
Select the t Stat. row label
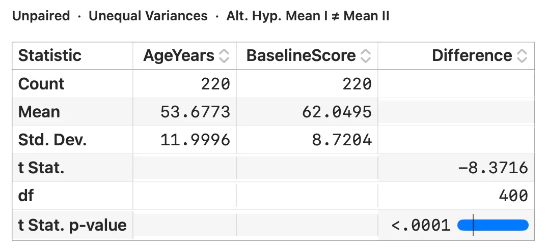41,168
